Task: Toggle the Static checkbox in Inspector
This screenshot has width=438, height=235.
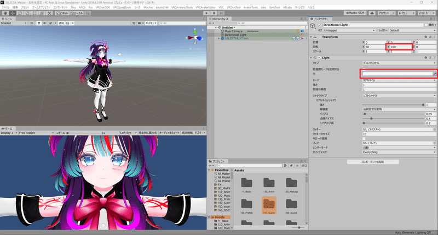Action: (426, 25)
